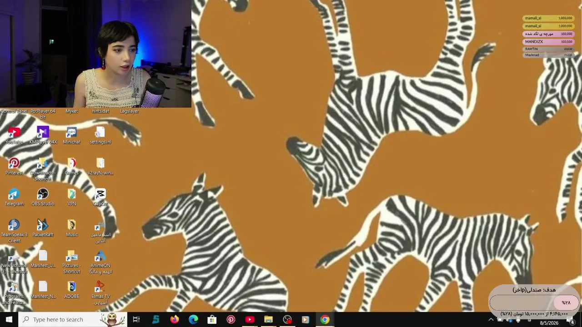
Task: Open the Minichat desktop shortcut
Action: coord(71,136)
